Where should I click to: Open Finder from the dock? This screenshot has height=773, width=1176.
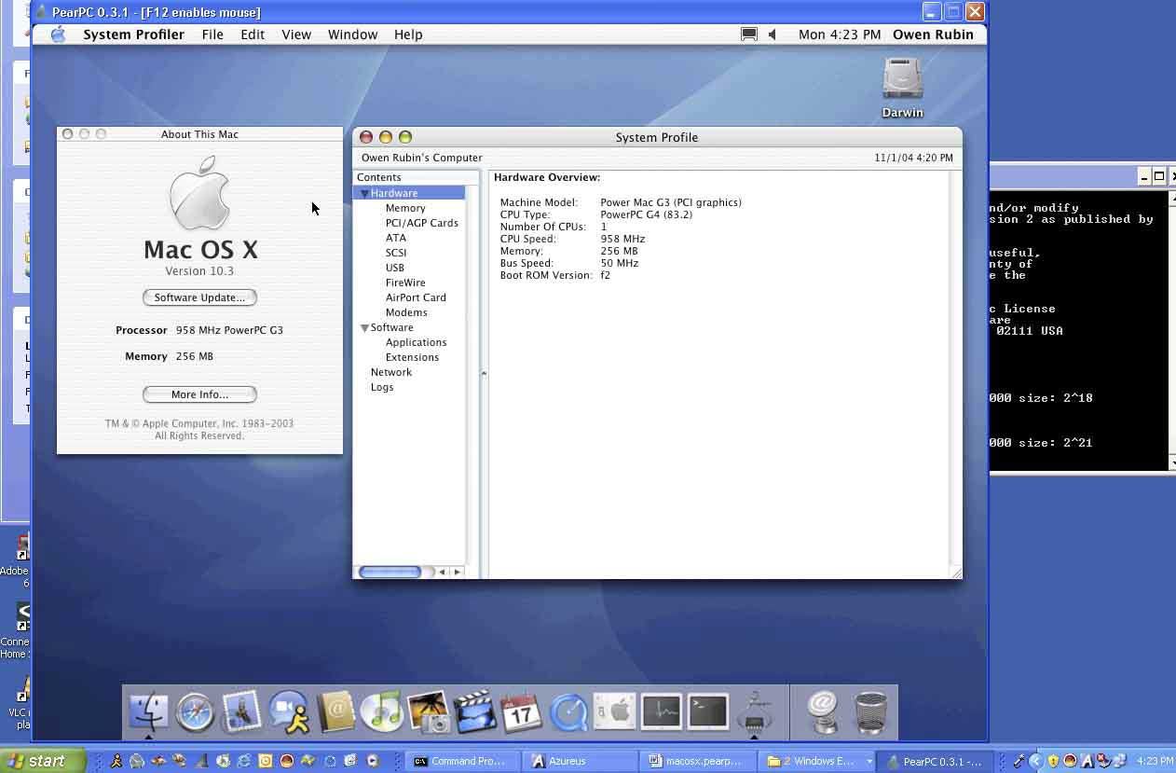(148, 713)
